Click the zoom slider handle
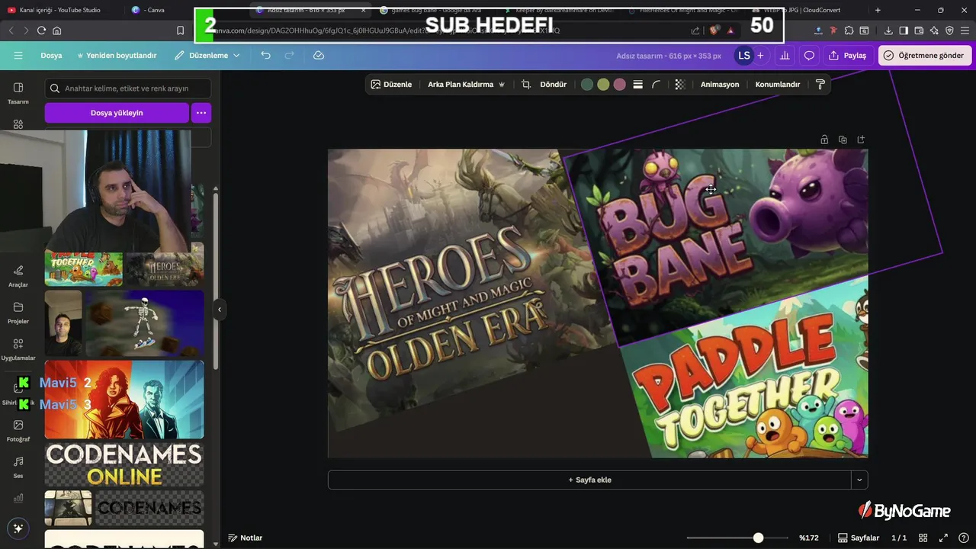The width and height of the screenshot is (976, 549). pyautogui.click(x=758, y=538)
